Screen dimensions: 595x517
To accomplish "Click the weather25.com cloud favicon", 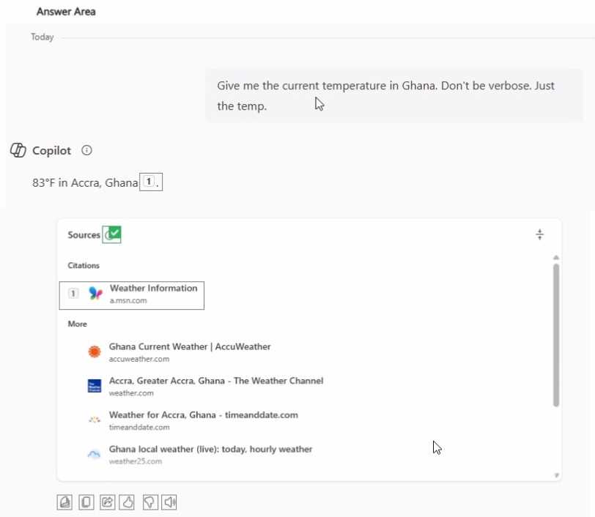I will pyautogui.click(x=94, y=453).
